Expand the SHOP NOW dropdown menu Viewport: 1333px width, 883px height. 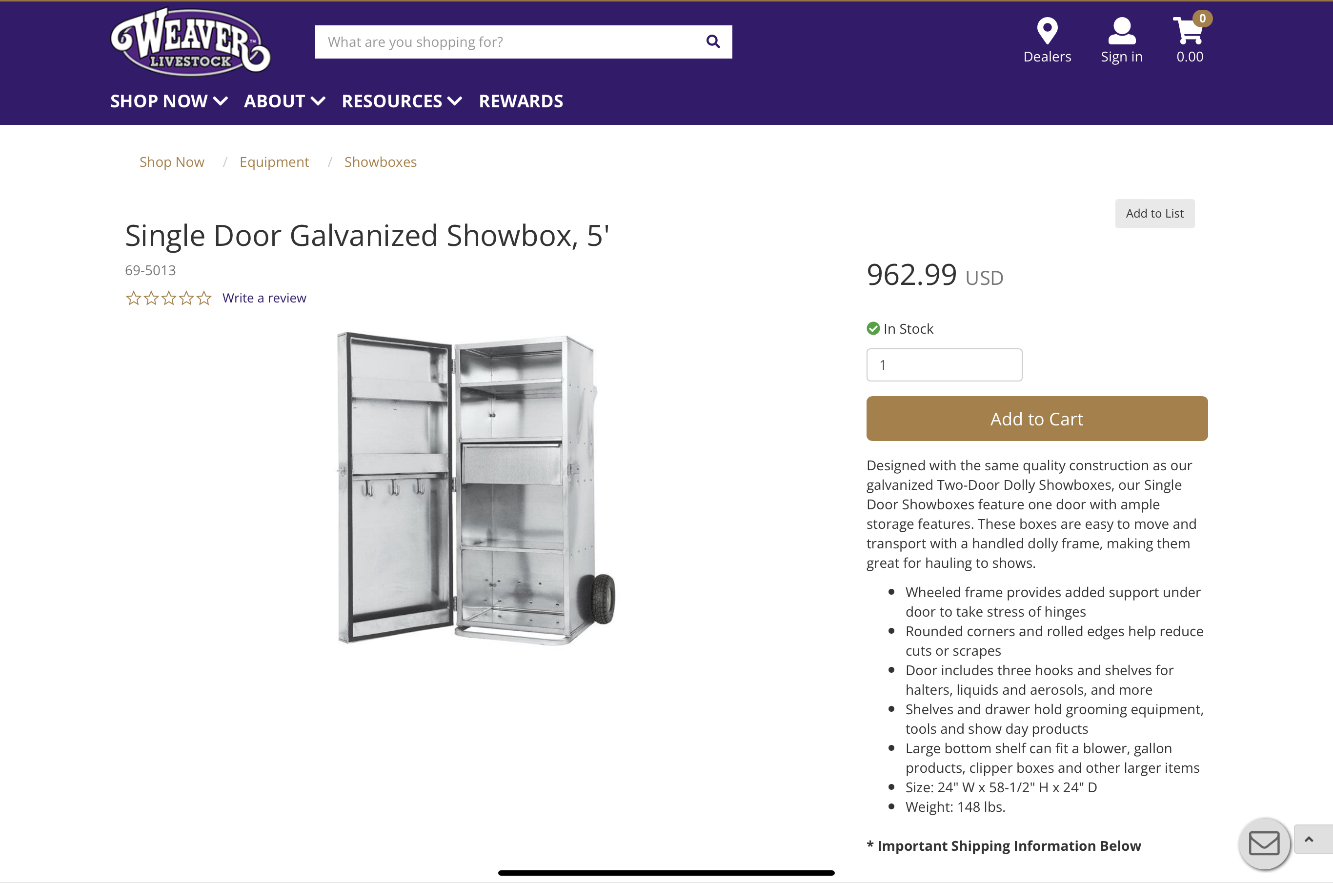tap(168, 101)
